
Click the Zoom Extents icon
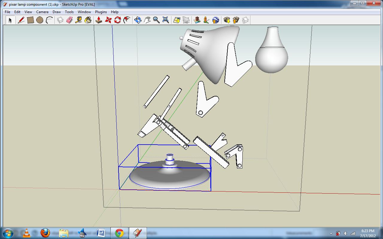(165, 20)
